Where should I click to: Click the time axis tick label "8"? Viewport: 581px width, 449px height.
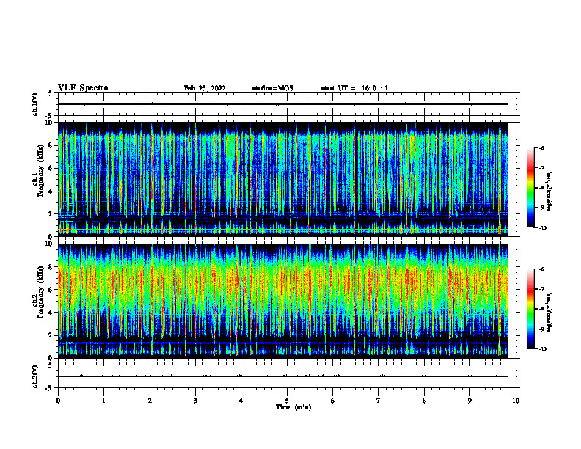[424, 401]
